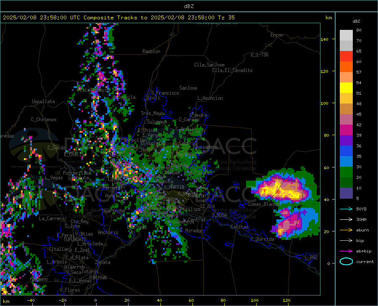Click the Mirador map label
This screenshot has width=378, height=306.
(194, 231)
